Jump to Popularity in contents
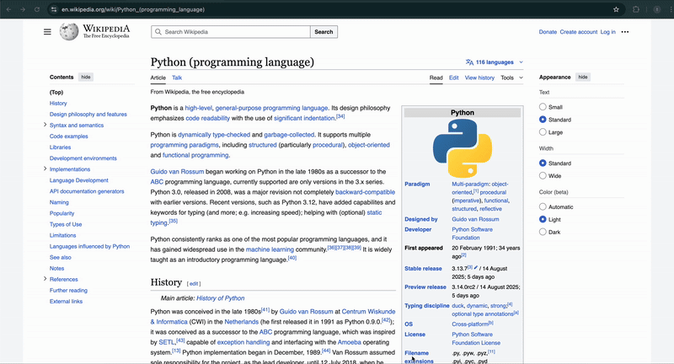The width and height of the screenshot is (674, 364). tap(62, 213)
